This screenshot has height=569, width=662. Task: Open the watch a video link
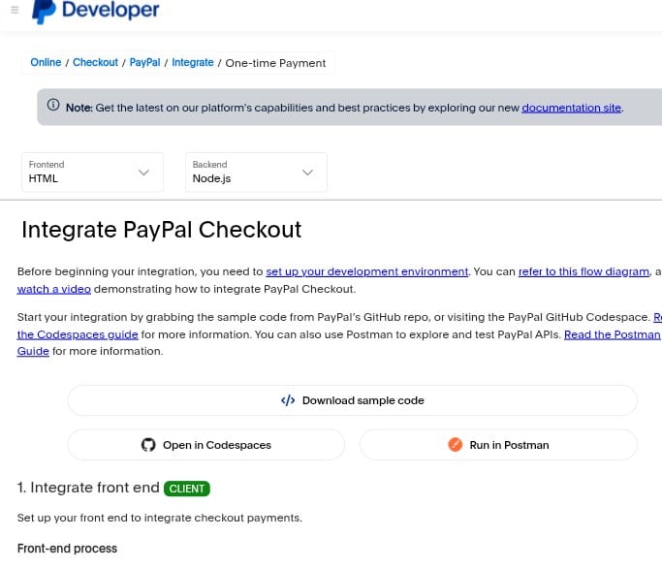point(54,289)
